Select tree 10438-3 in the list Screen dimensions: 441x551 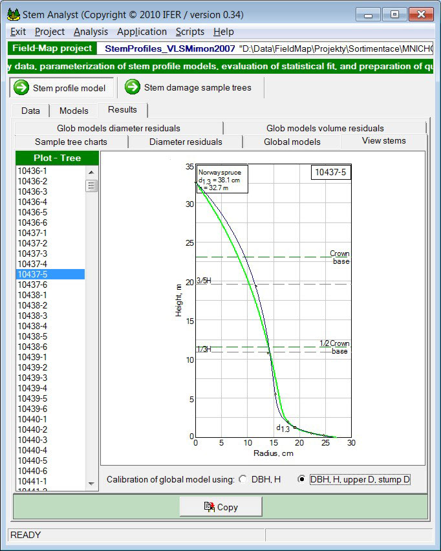pos(32,316)
